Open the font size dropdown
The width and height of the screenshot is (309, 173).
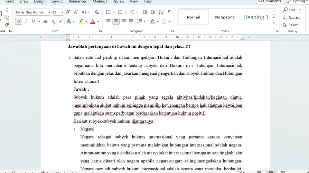62,12
